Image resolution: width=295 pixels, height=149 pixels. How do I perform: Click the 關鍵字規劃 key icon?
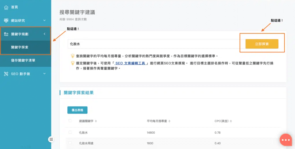[6, 34]
